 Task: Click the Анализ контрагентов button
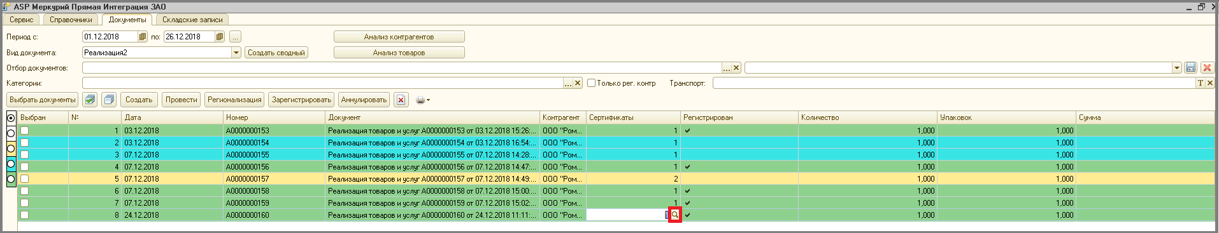click(399, 37)
